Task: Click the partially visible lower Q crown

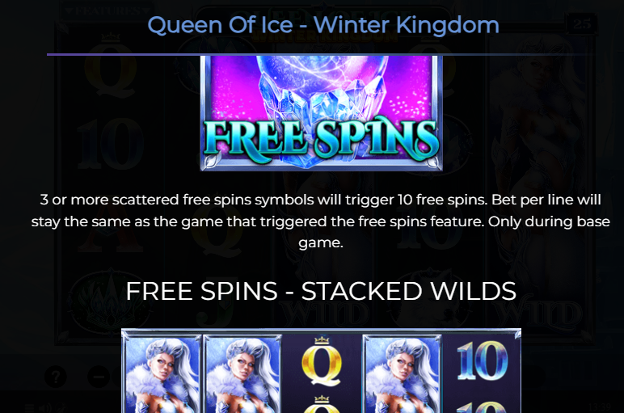Action: coord(322,403)
